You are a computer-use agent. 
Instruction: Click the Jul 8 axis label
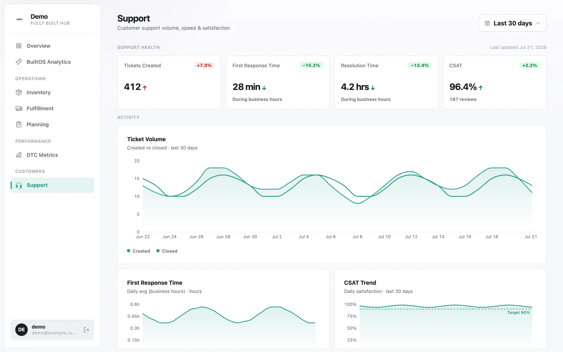click(357, 237)
